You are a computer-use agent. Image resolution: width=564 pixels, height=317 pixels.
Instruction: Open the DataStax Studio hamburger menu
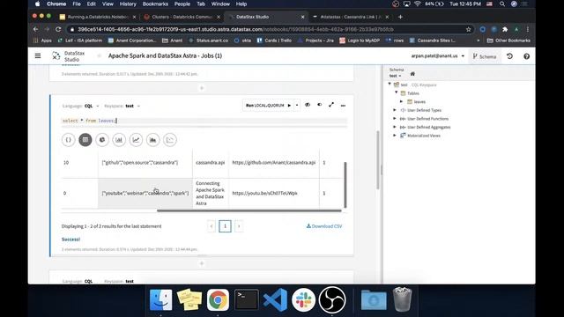point(38,55)
